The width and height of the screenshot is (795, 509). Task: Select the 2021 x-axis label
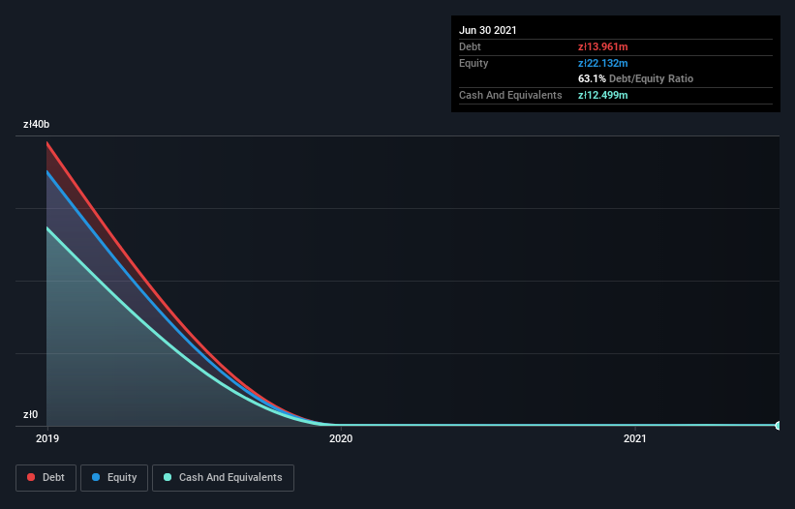coord(635,438)
